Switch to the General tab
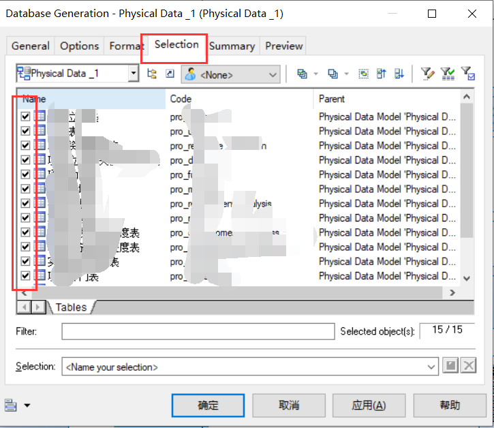Image resolution: width=494 pixels, height=428 pixels. point(31,46)
